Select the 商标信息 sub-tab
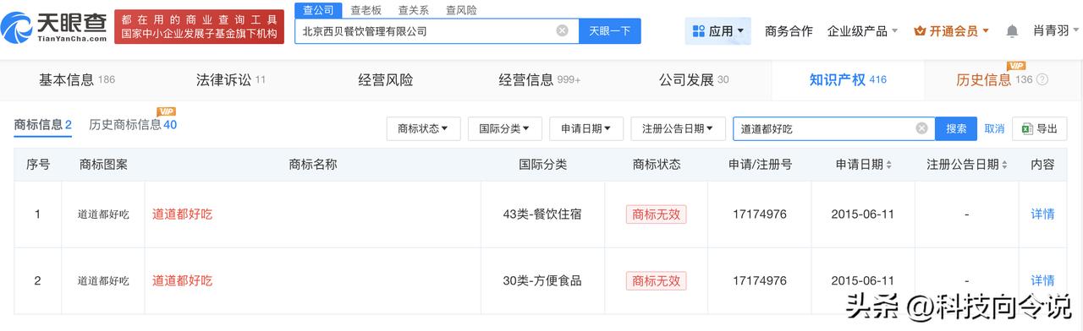This screenshot has height=331, width=1083. point(43,125)
